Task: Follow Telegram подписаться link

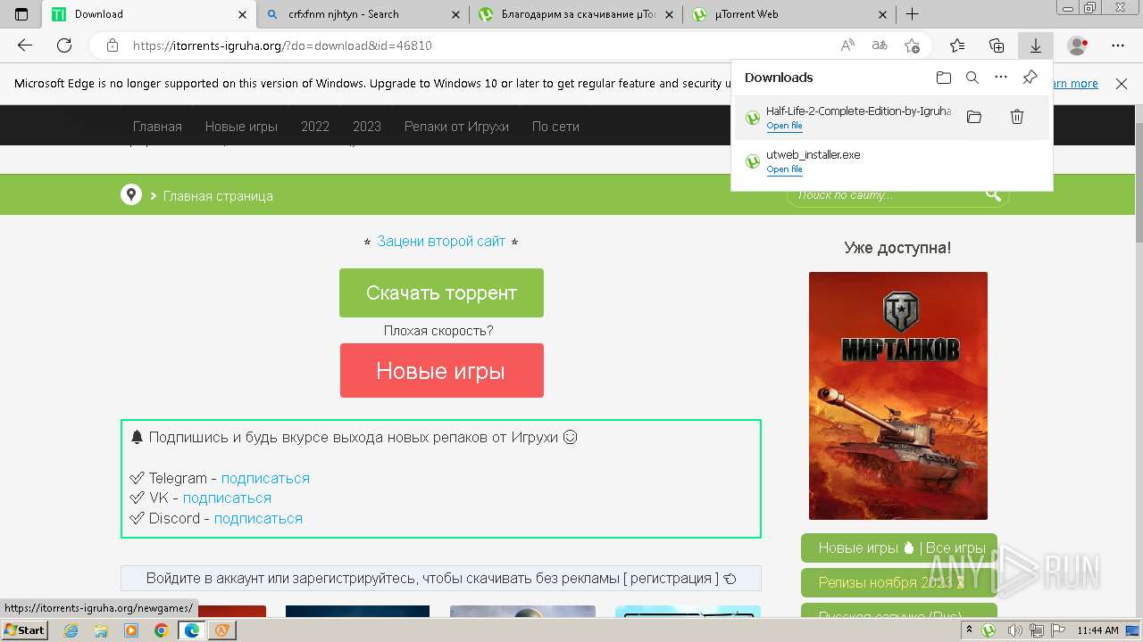Action: point(265,478)
